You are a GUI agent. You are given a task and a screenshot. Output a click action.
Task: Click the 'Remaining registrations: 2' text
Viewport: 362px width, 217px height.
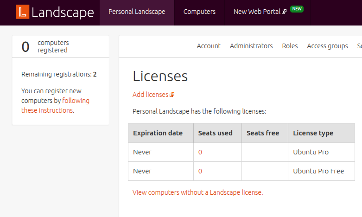pos(59,74)
